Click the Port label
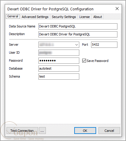This screenshot has height=141, width=126. (85, 45)
